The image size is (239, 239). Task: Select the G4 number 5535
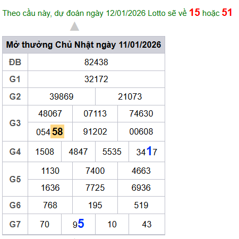[x=112, y=152]
